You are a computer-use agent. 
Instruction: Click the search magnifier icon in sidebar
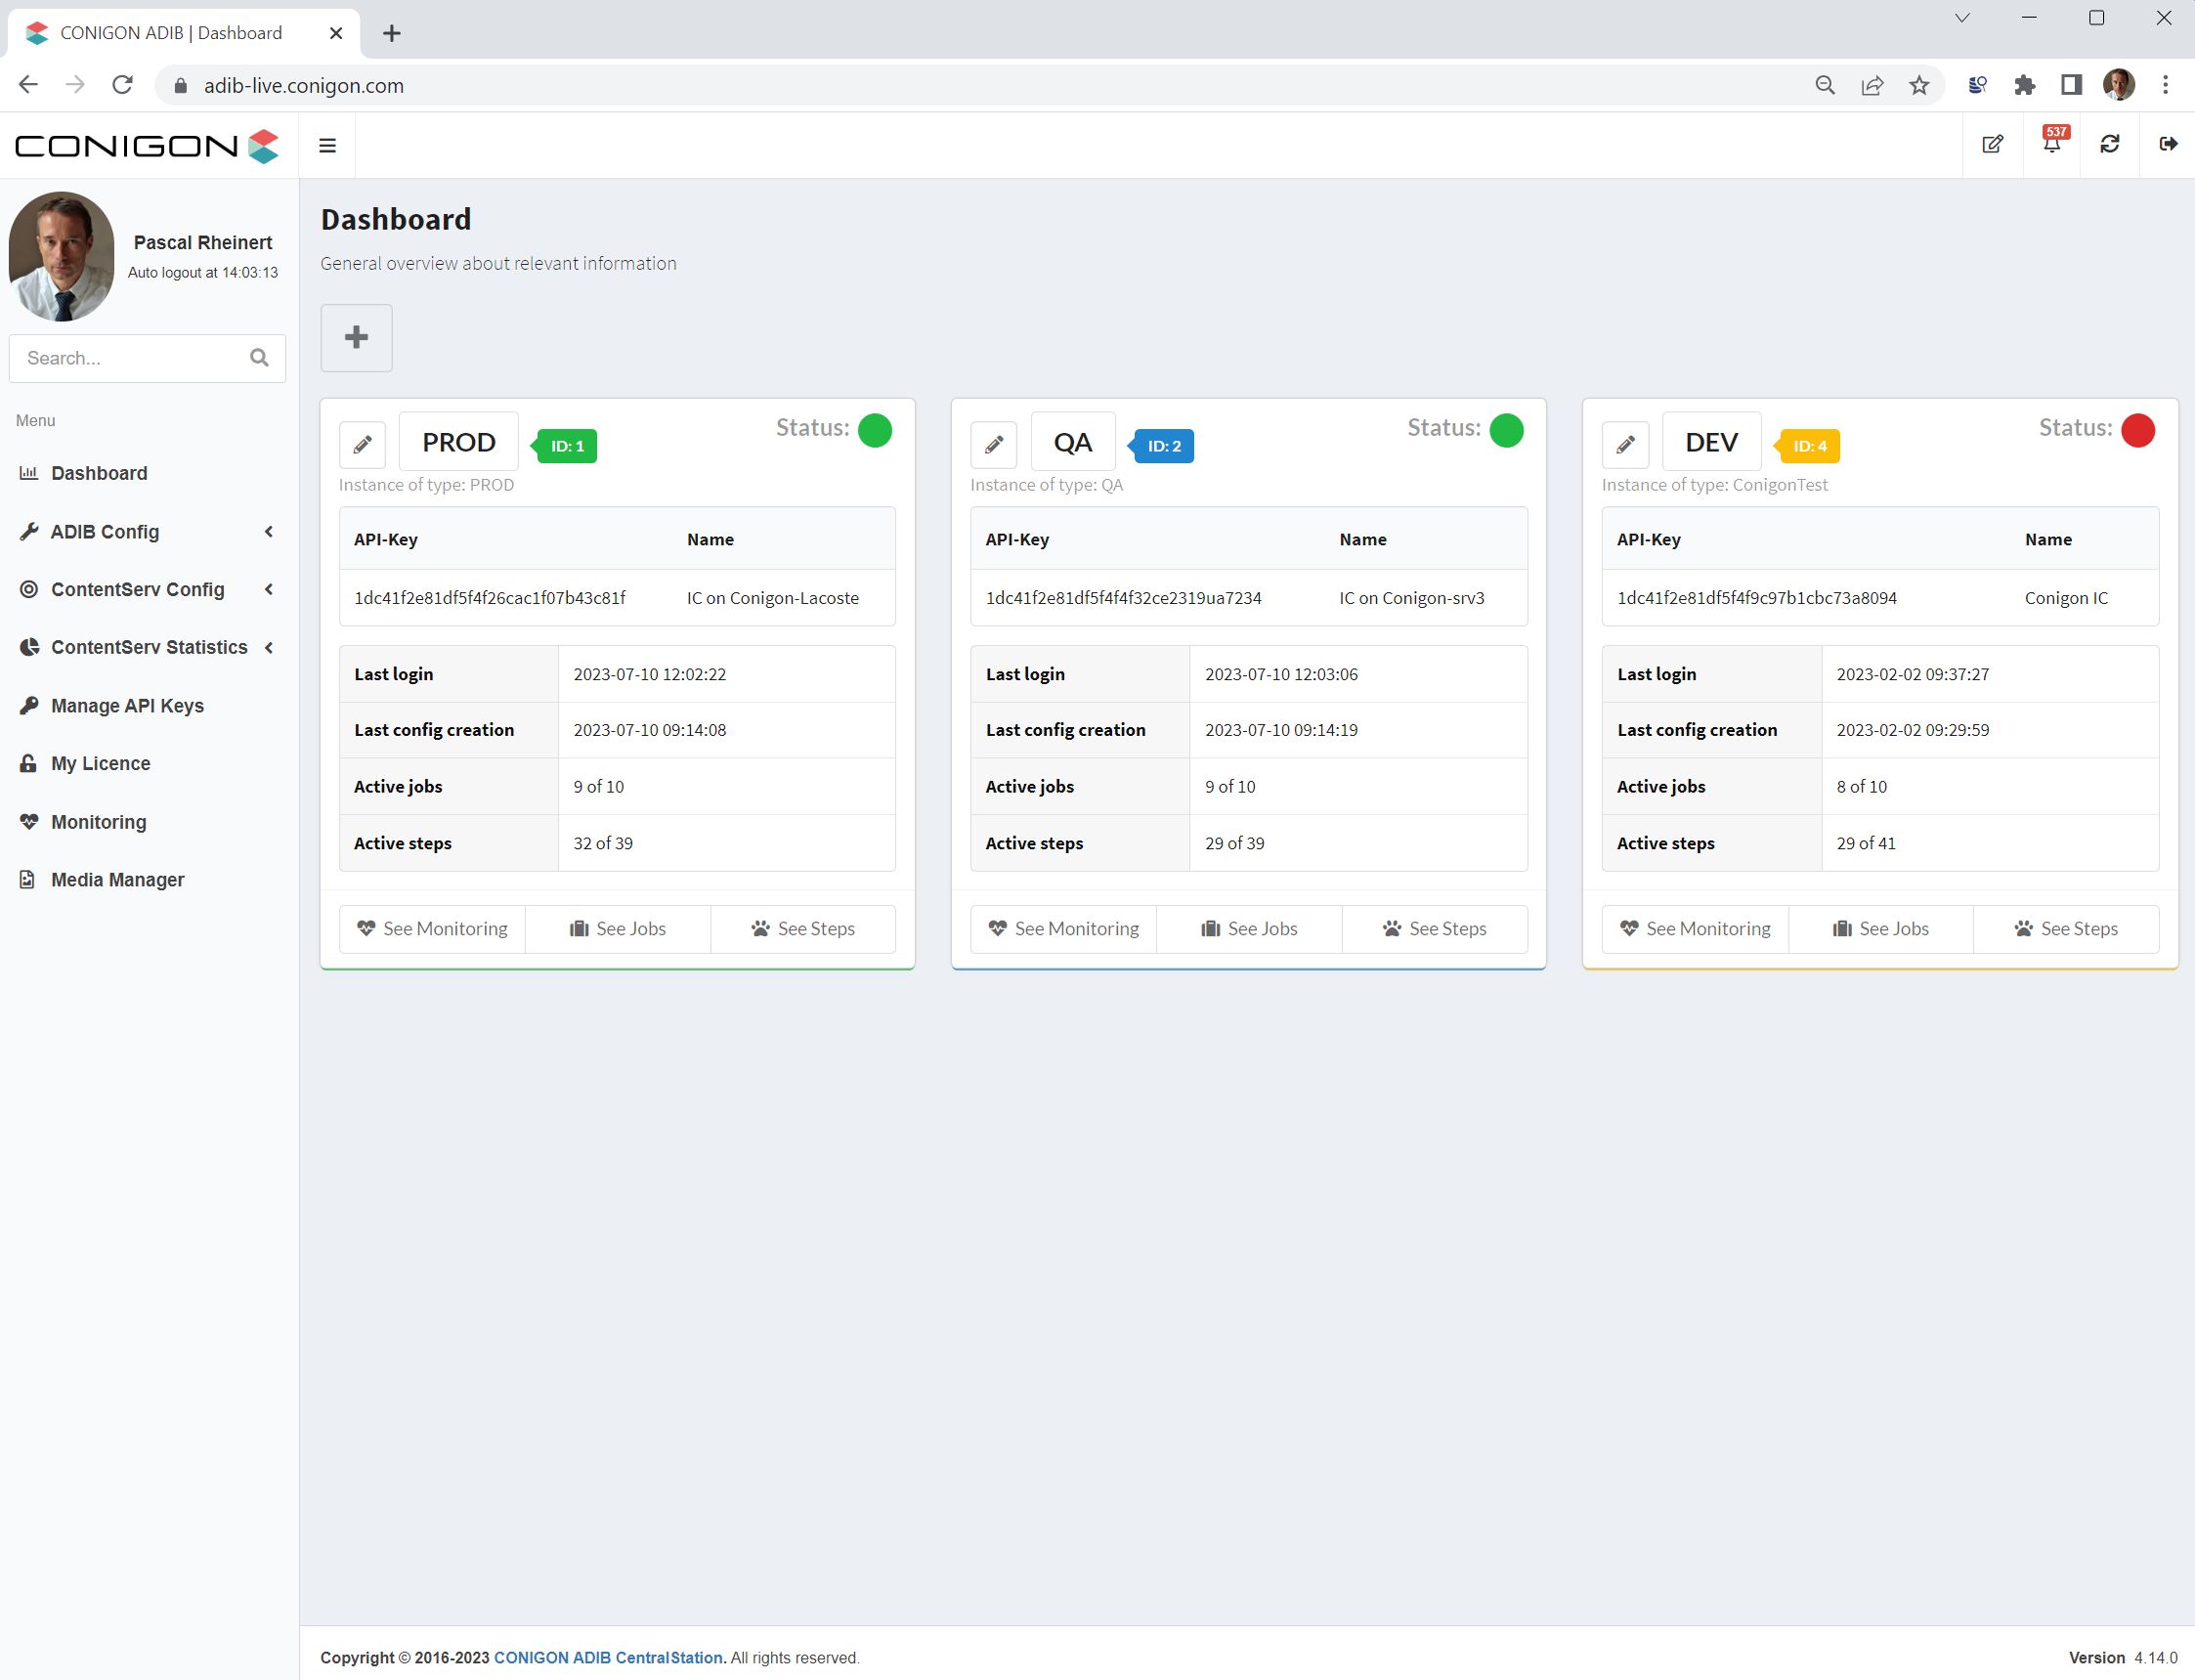point(259,358)
